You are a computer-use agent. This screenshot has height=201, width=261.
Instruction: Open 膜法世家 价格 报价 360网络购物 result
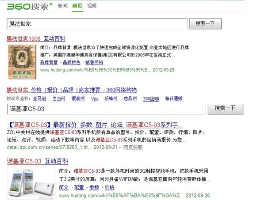tap(72, 90)
